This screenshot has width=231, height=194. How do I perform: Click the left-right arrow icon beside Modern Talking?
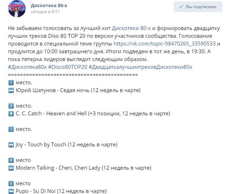11,168
